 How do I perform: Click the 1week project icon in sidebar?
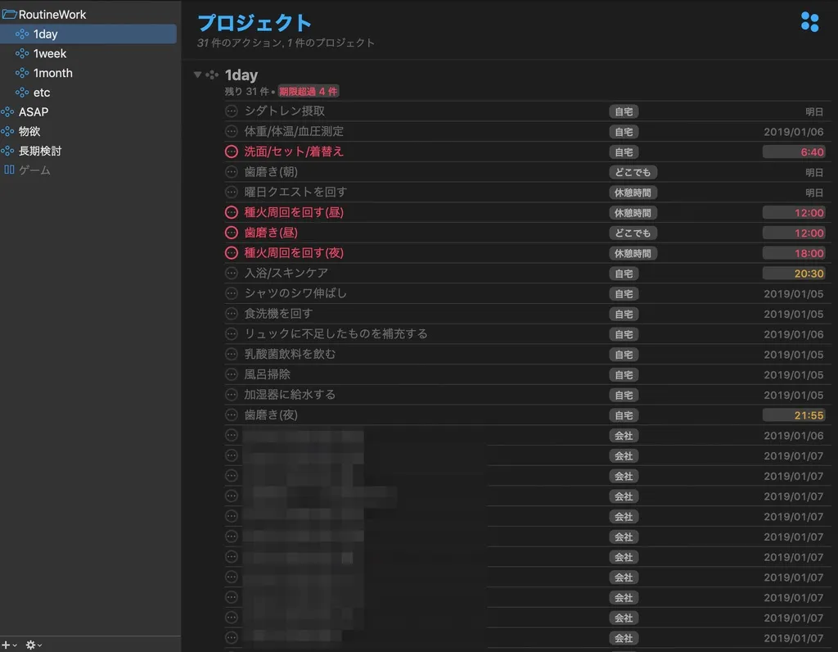[22, 53]
